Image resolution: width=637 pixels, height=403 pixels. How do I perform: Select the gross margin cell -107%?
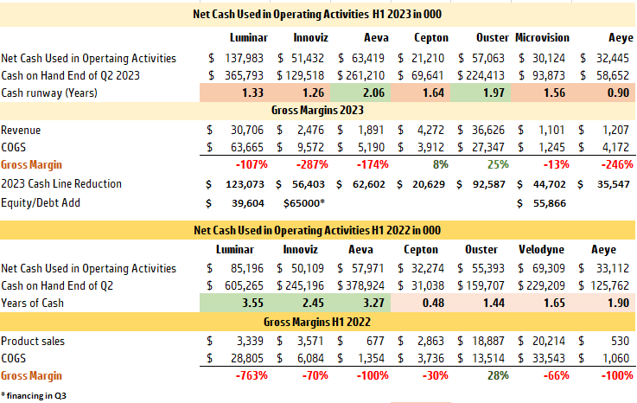click(252, 164)
